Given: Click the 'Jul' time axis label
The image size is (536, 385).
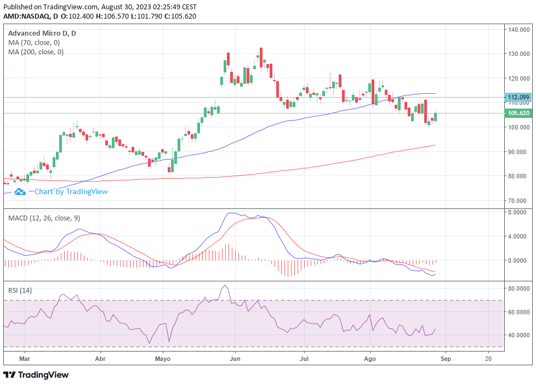Looking at the screenshot, I should pos(304,359).
